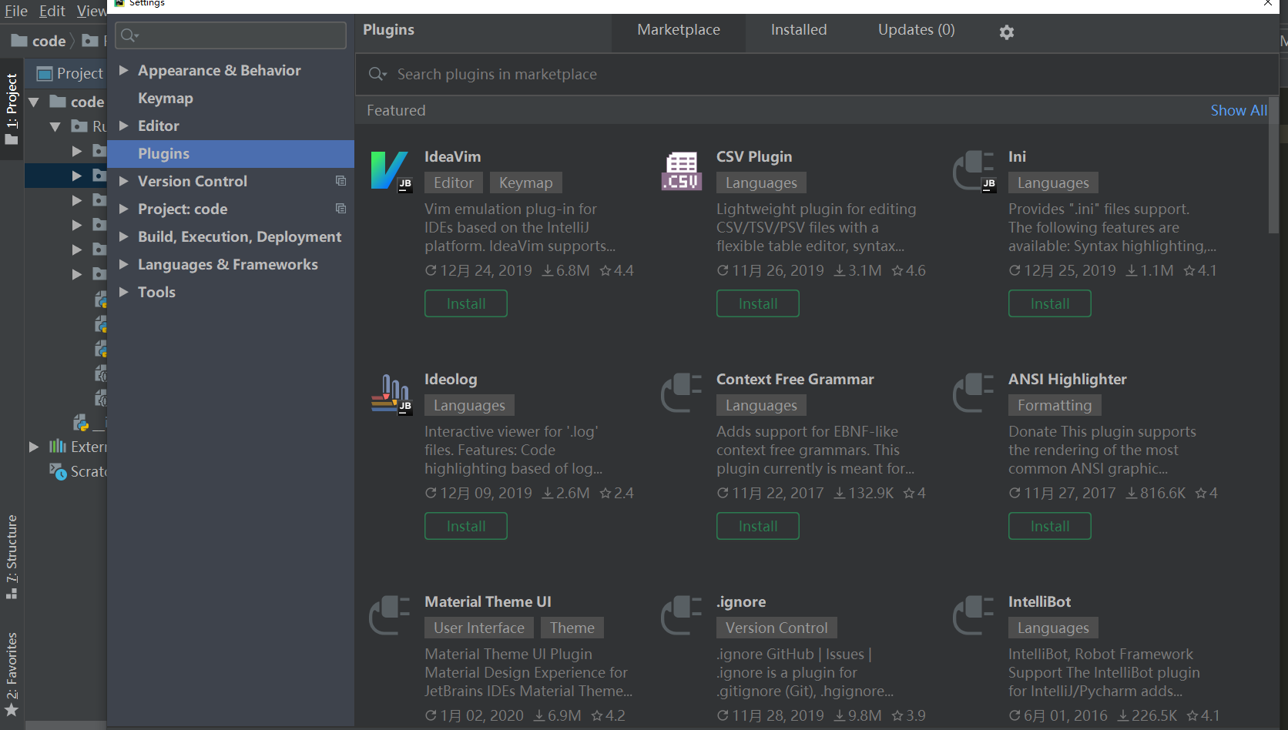Click the ANSI Highlighter plugin icon
1288x730 pixels.
[973, 393]
